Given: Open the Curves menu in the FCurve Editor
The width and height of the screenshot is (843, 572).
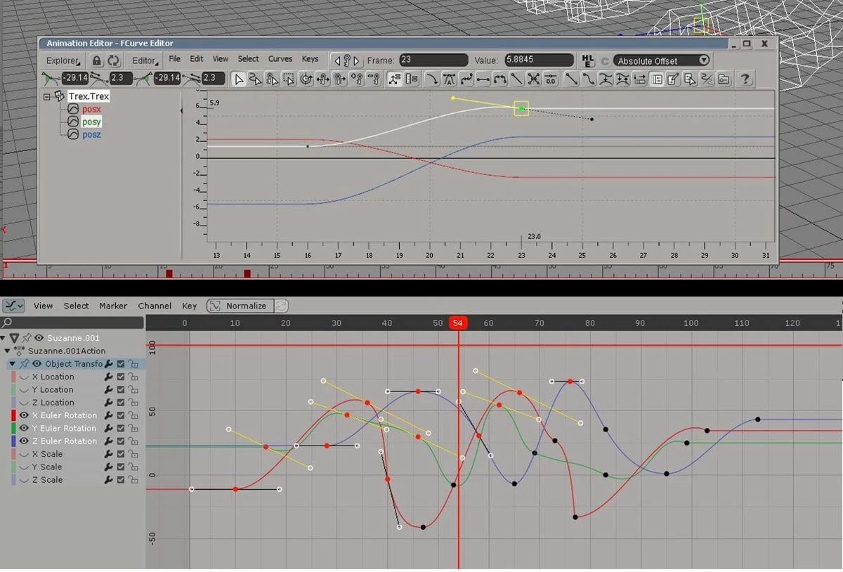Looking at the screenshot, I should click(280, 59).
